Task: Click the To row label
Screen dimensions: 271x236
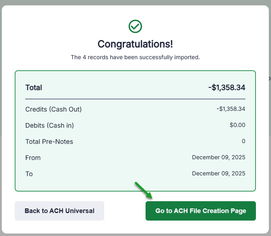Action: pos(29,174)
